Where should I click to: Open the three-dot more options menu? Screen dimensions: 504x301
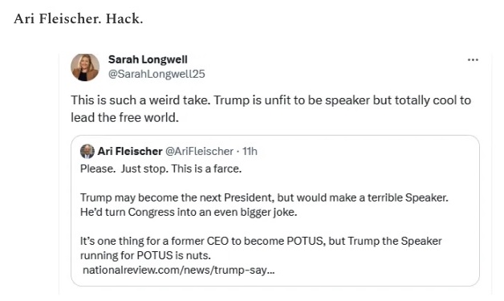473,60
